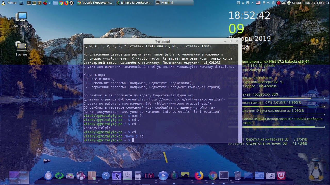Click the show desktop icon next to Меню

(21, 3)
